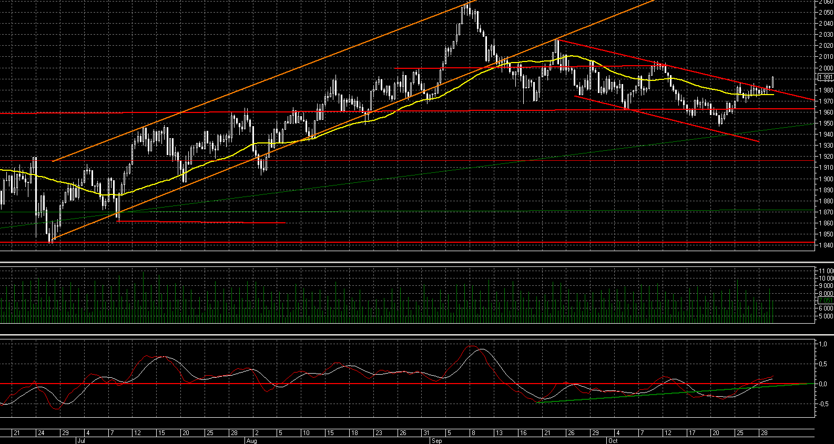The width and height of the screenshot is (834, 444).
Task: Click the 5 000 volume axis label
Action: (826, 316)
